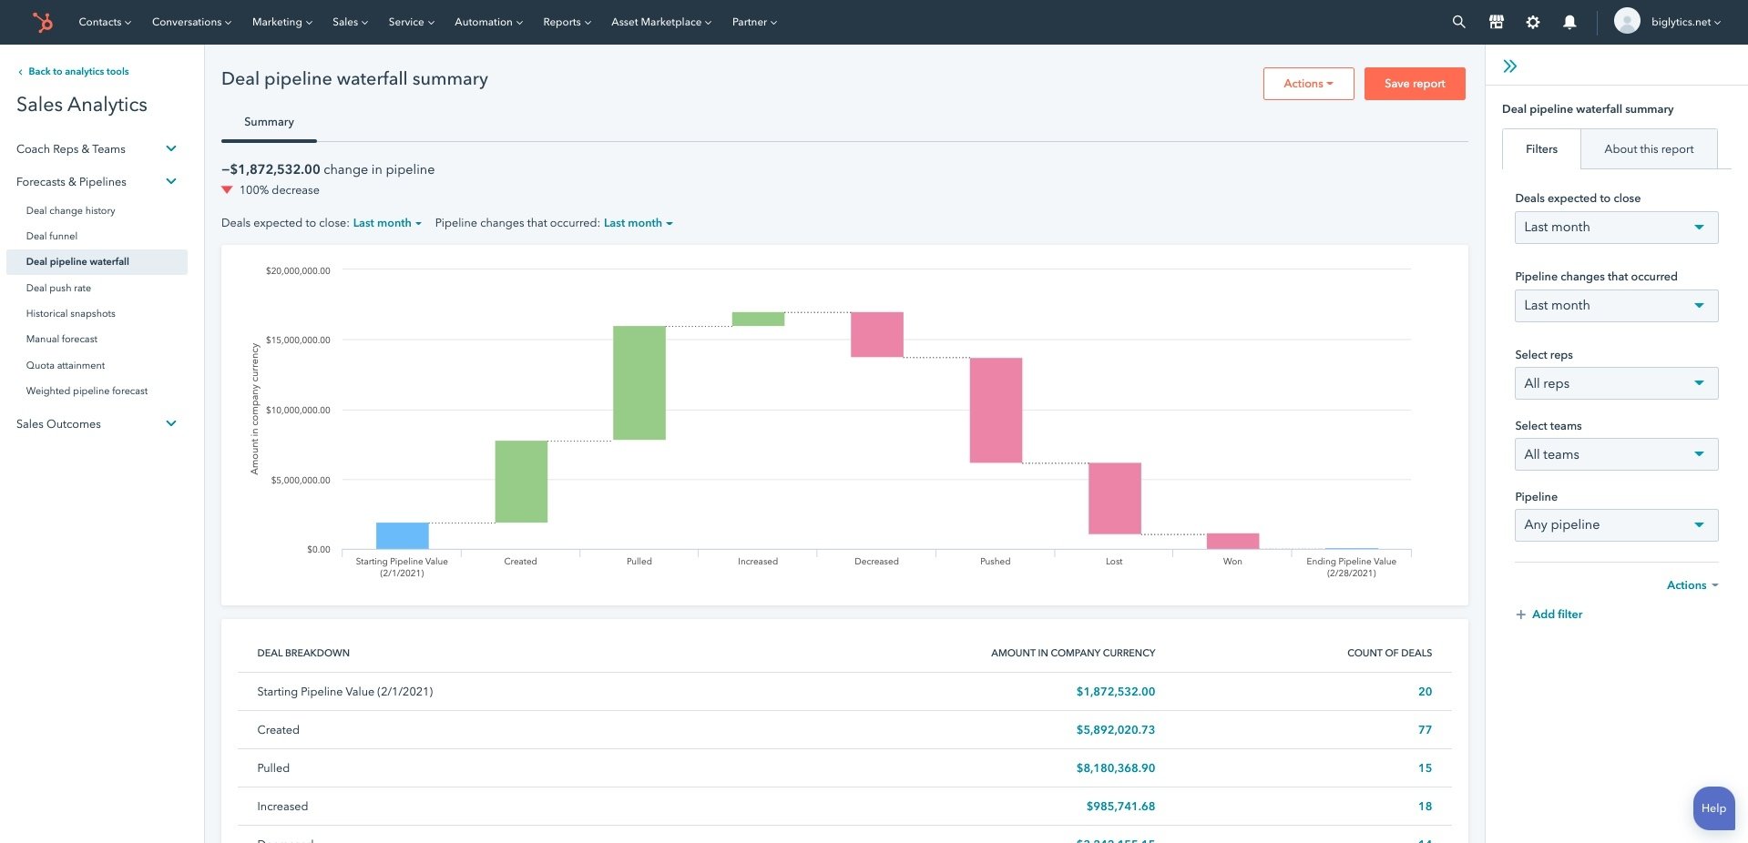
Task: Open the Marketplace icon in the top bar
Action: click(x=1495, y=21)
